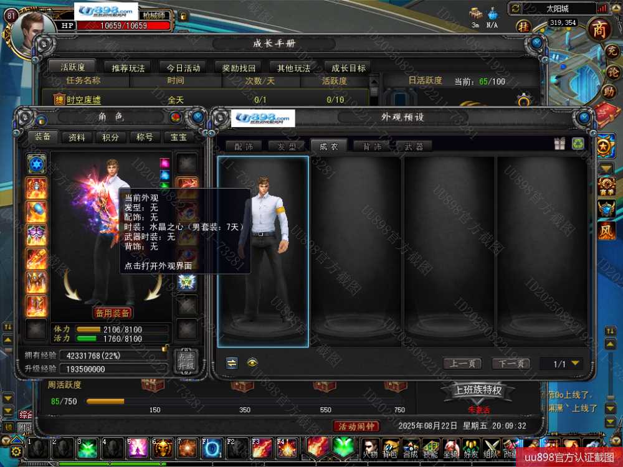Image resolution: width=623 pixels, height=467 pixels.
Task: Open 背包 backpack icon in bottom bar
Action: (390, 448)
